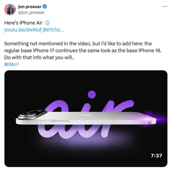Play the iPhone Air video thumbnail
Screen dimensions: 171x171
point(86,119)
